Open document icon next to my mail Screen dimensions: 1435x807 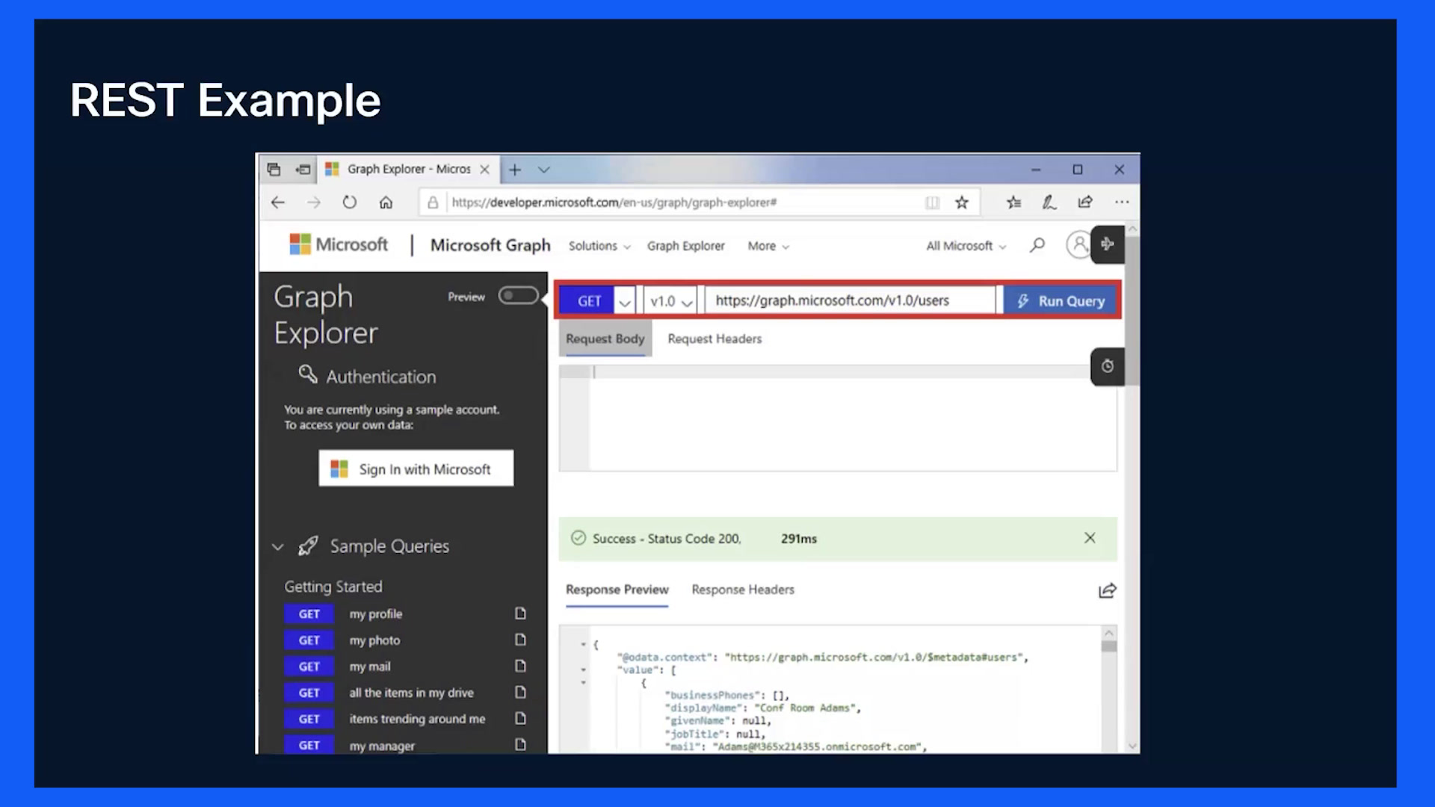pos(521,666)
